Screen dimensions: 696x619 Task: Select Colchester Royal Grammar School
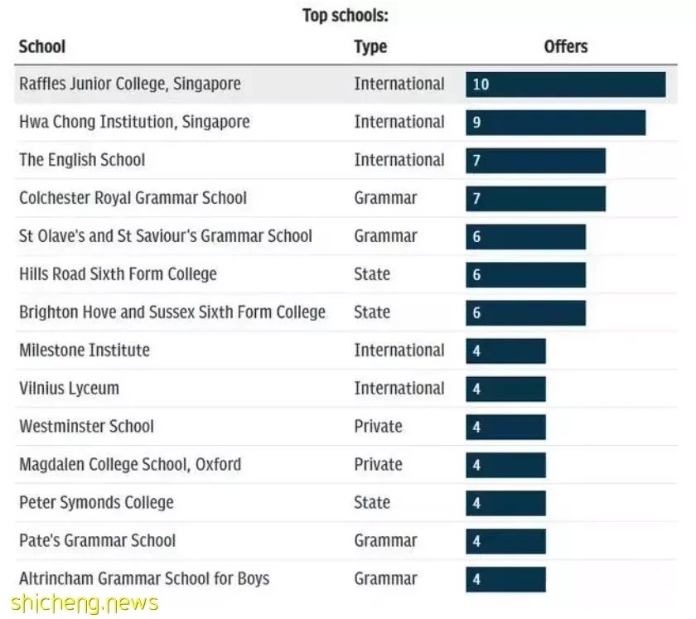tap(133, 198)
